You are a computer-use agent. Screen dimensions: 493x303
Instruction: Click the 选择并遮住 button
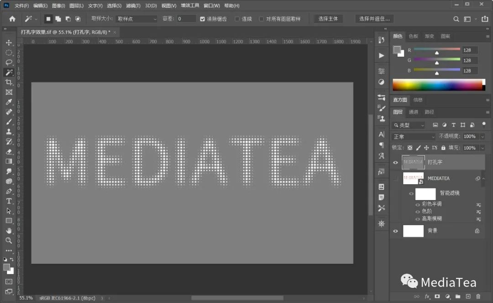tap(374, 19)
